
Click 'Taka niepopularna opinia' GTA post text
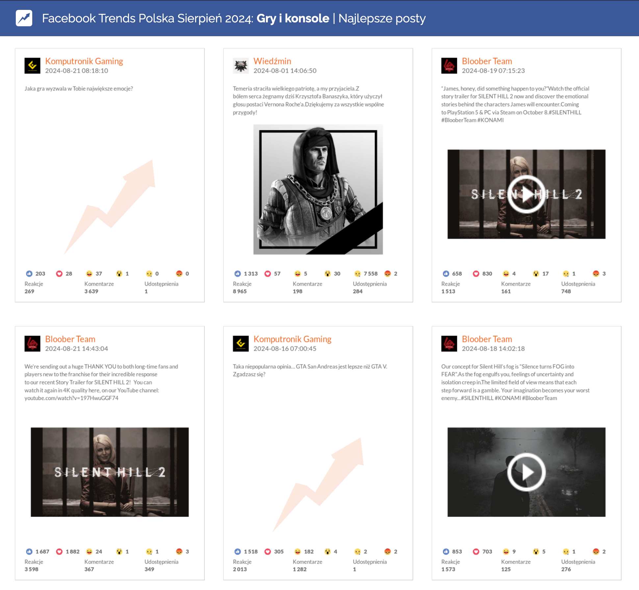[x=310, y=370]
